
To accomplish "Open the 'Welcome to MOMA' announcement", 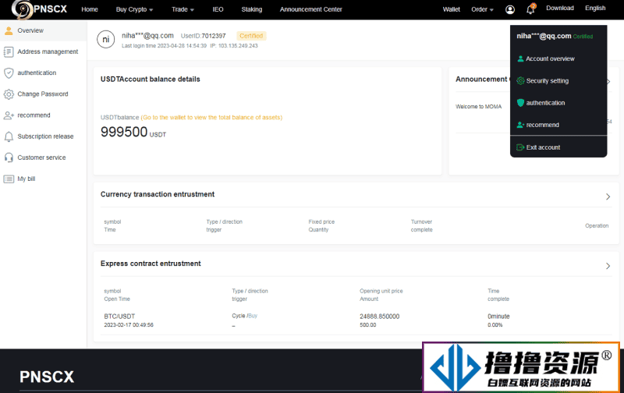I will (478, 107).
